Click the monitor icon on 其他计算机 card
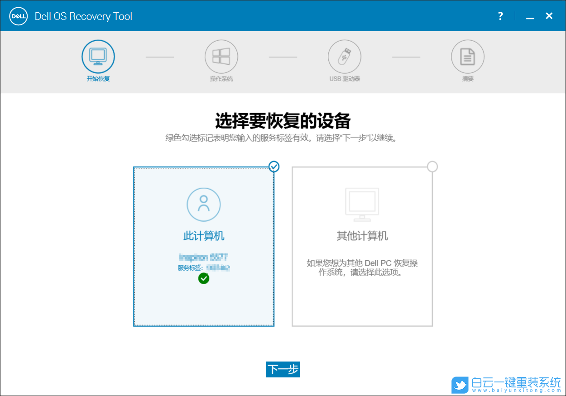 [x=362, y=204]
